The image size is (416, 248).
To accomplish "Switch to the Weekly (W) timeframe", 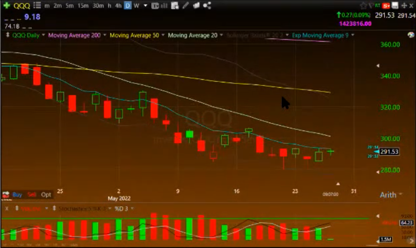I will tap(136, 6).
